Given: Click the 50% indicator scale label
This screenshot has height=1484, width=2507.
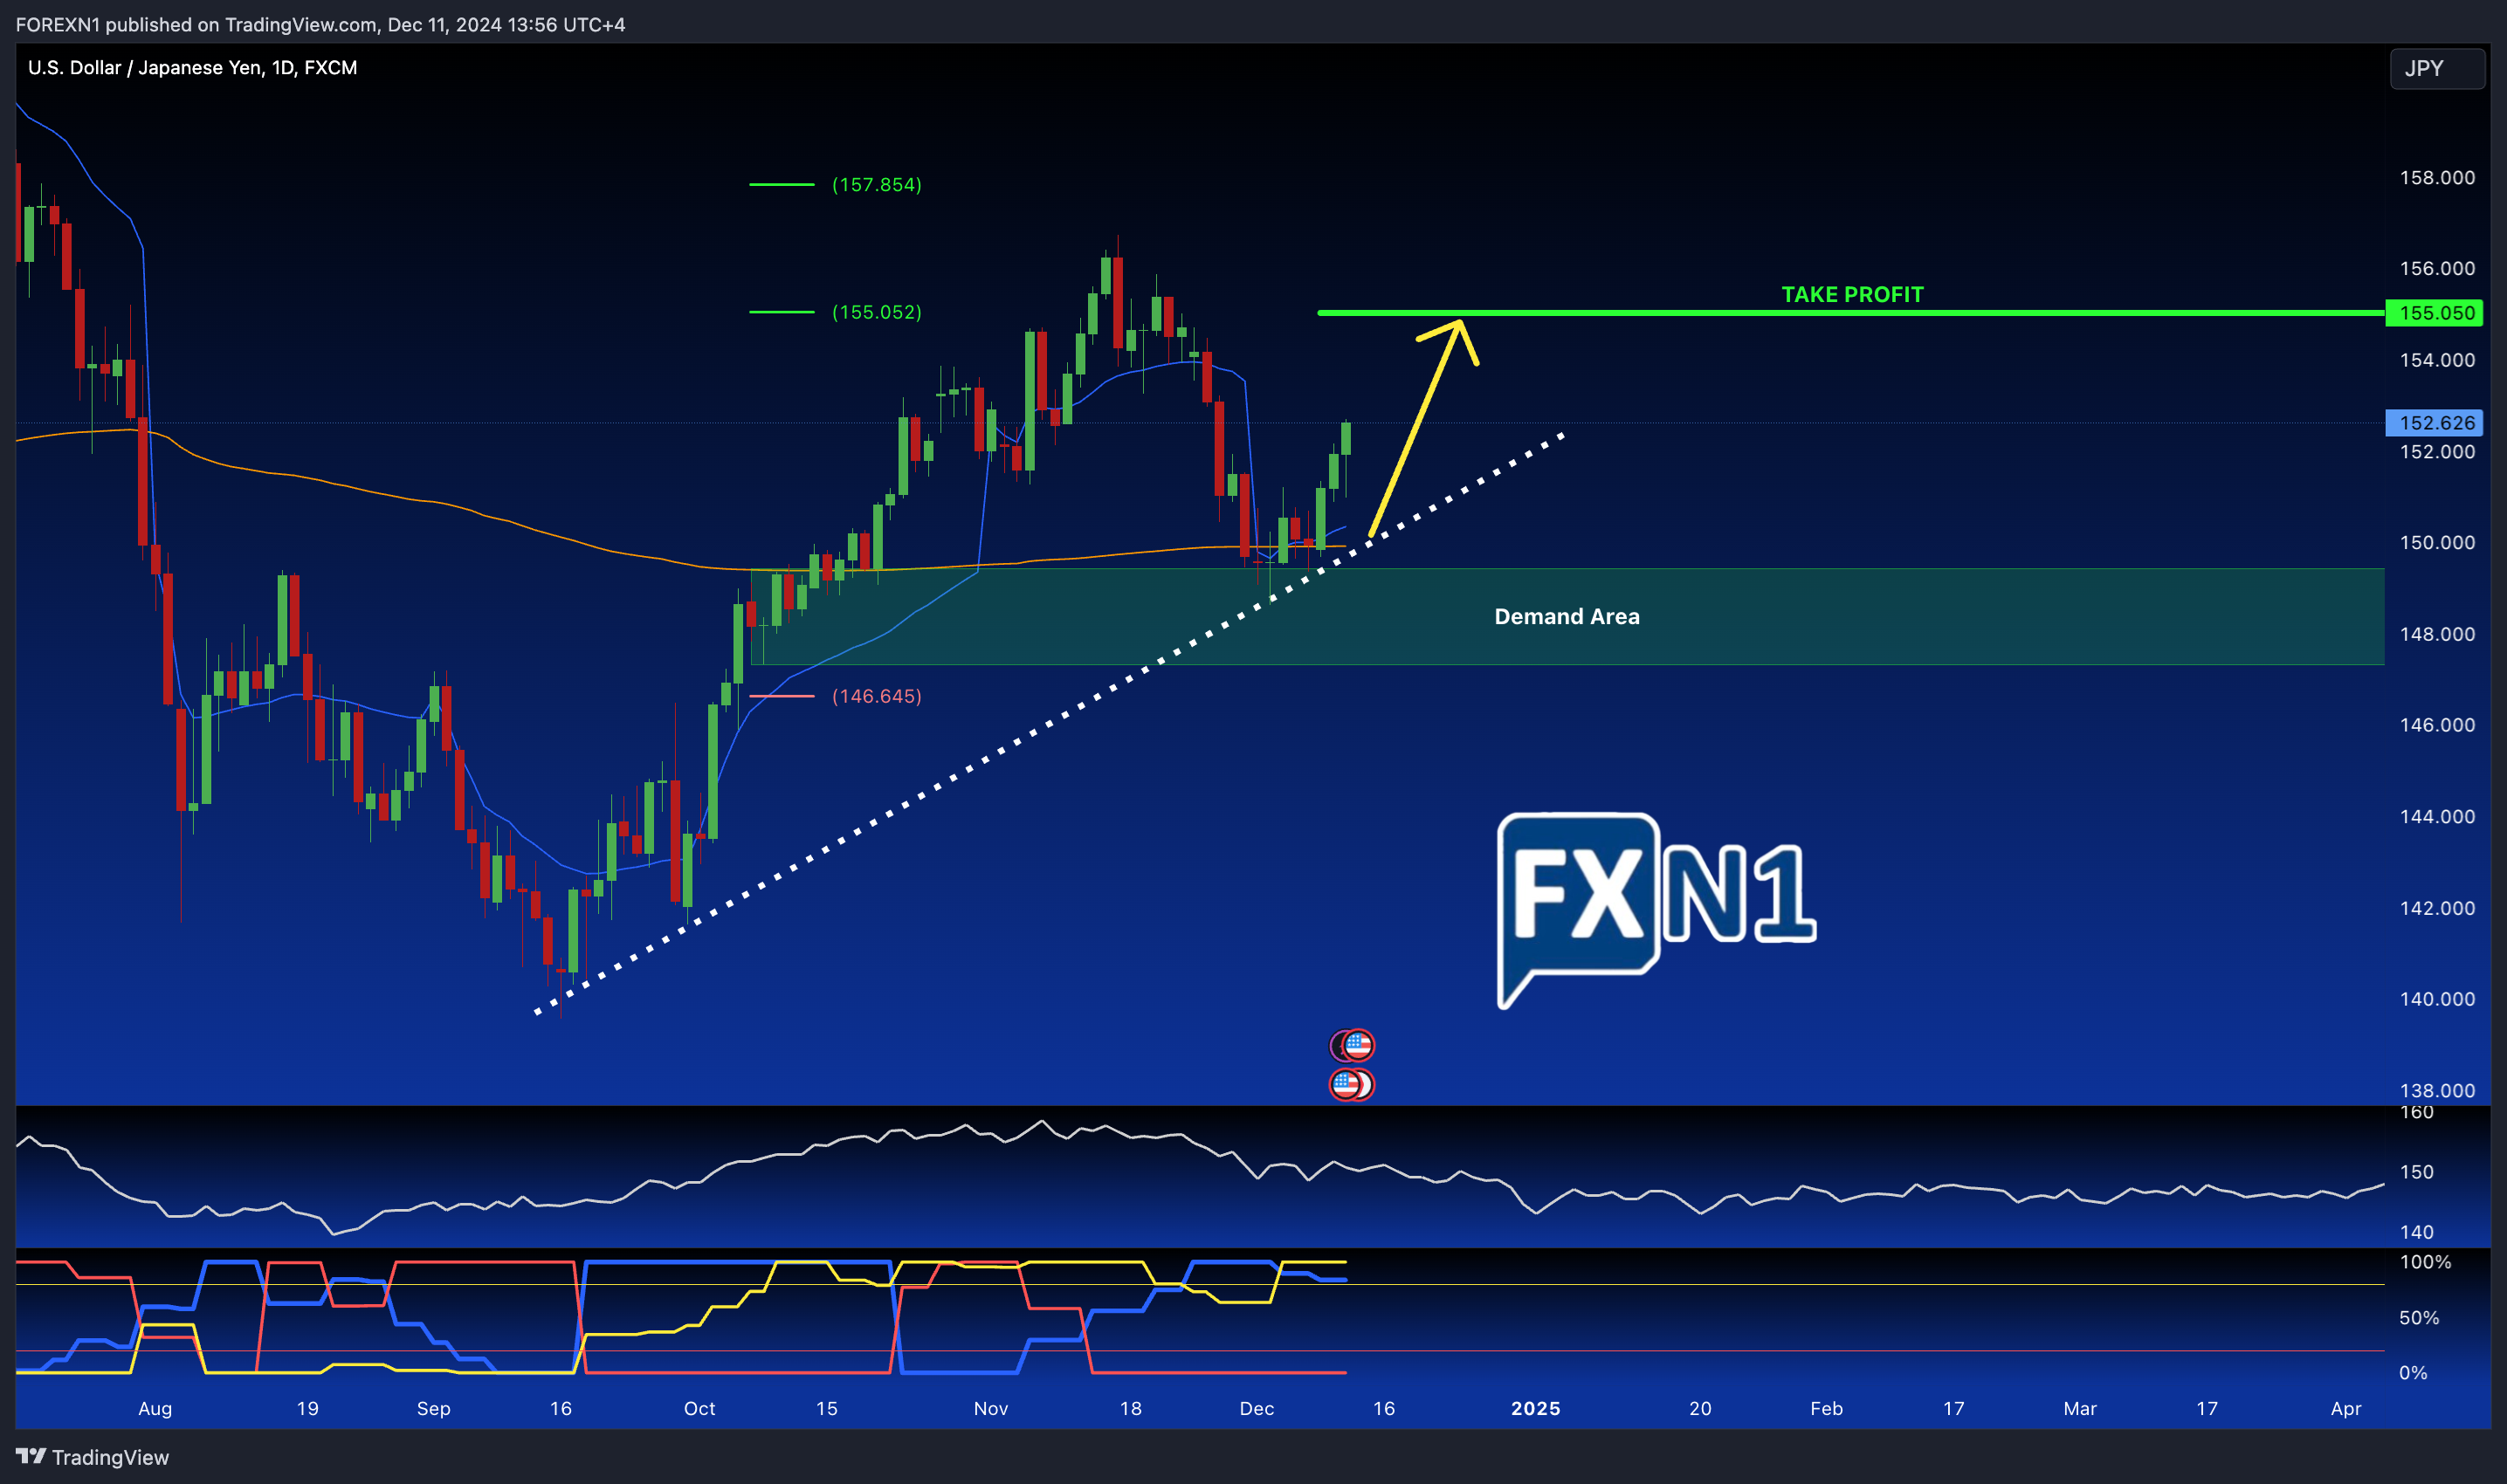Looking at the screenshot, I should (2419, 1318).
